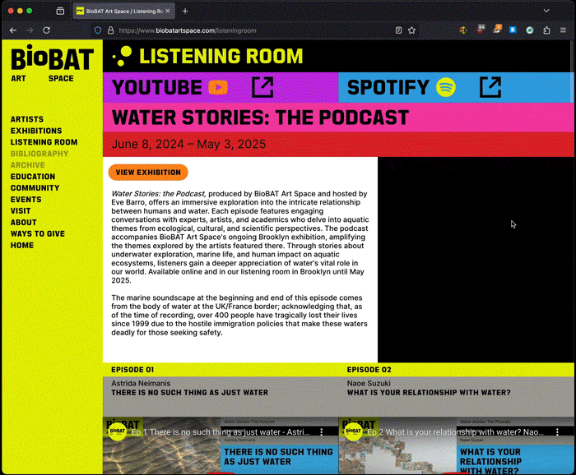This screenshot has height=475, width=576.
Task: Open the Spotify external link arrow icon
Action: coord(490,87)
